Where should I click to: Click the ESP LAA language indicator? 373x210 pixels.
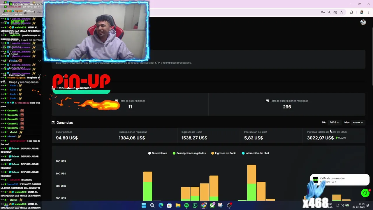click(330, 205)
